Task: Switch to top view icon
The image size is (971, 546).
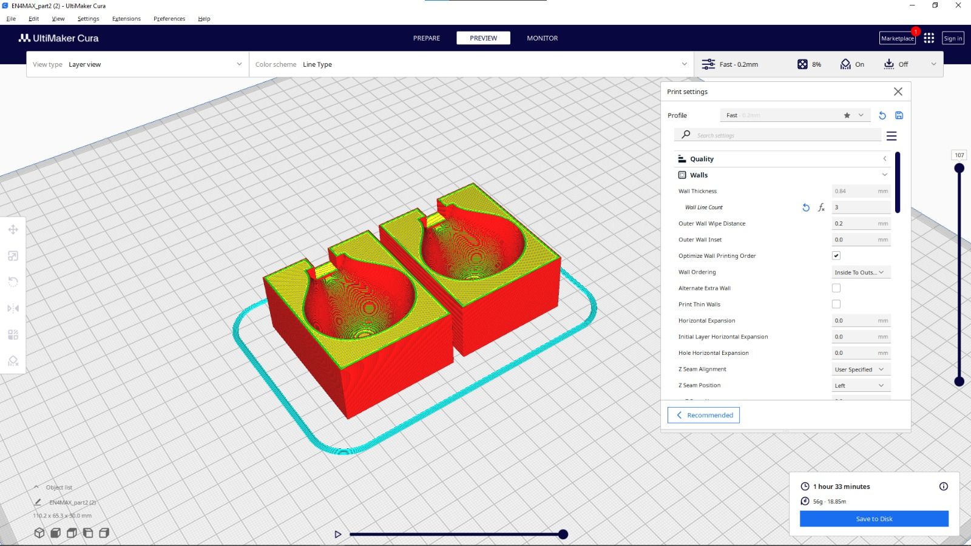Action: click(x=72, y=533)
